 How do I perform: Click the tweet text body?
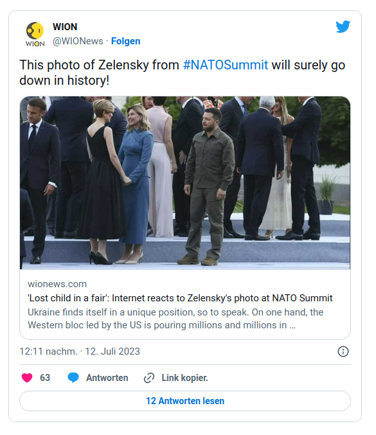coord(183,73)
